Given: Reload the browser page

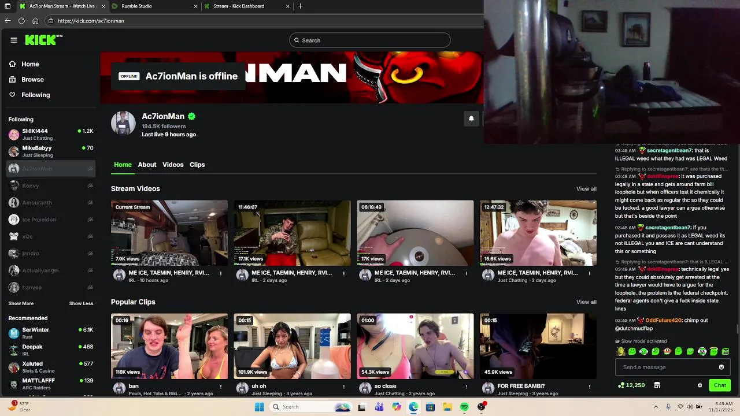Looking at the screenshot, I should click(x=21, y=21).
